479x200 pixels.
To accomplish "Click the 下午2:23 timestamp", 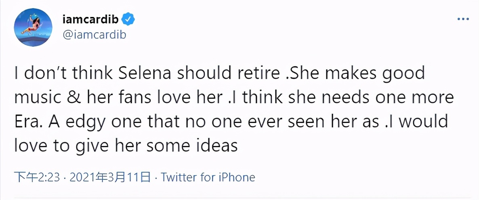I will tap(37, 177).
